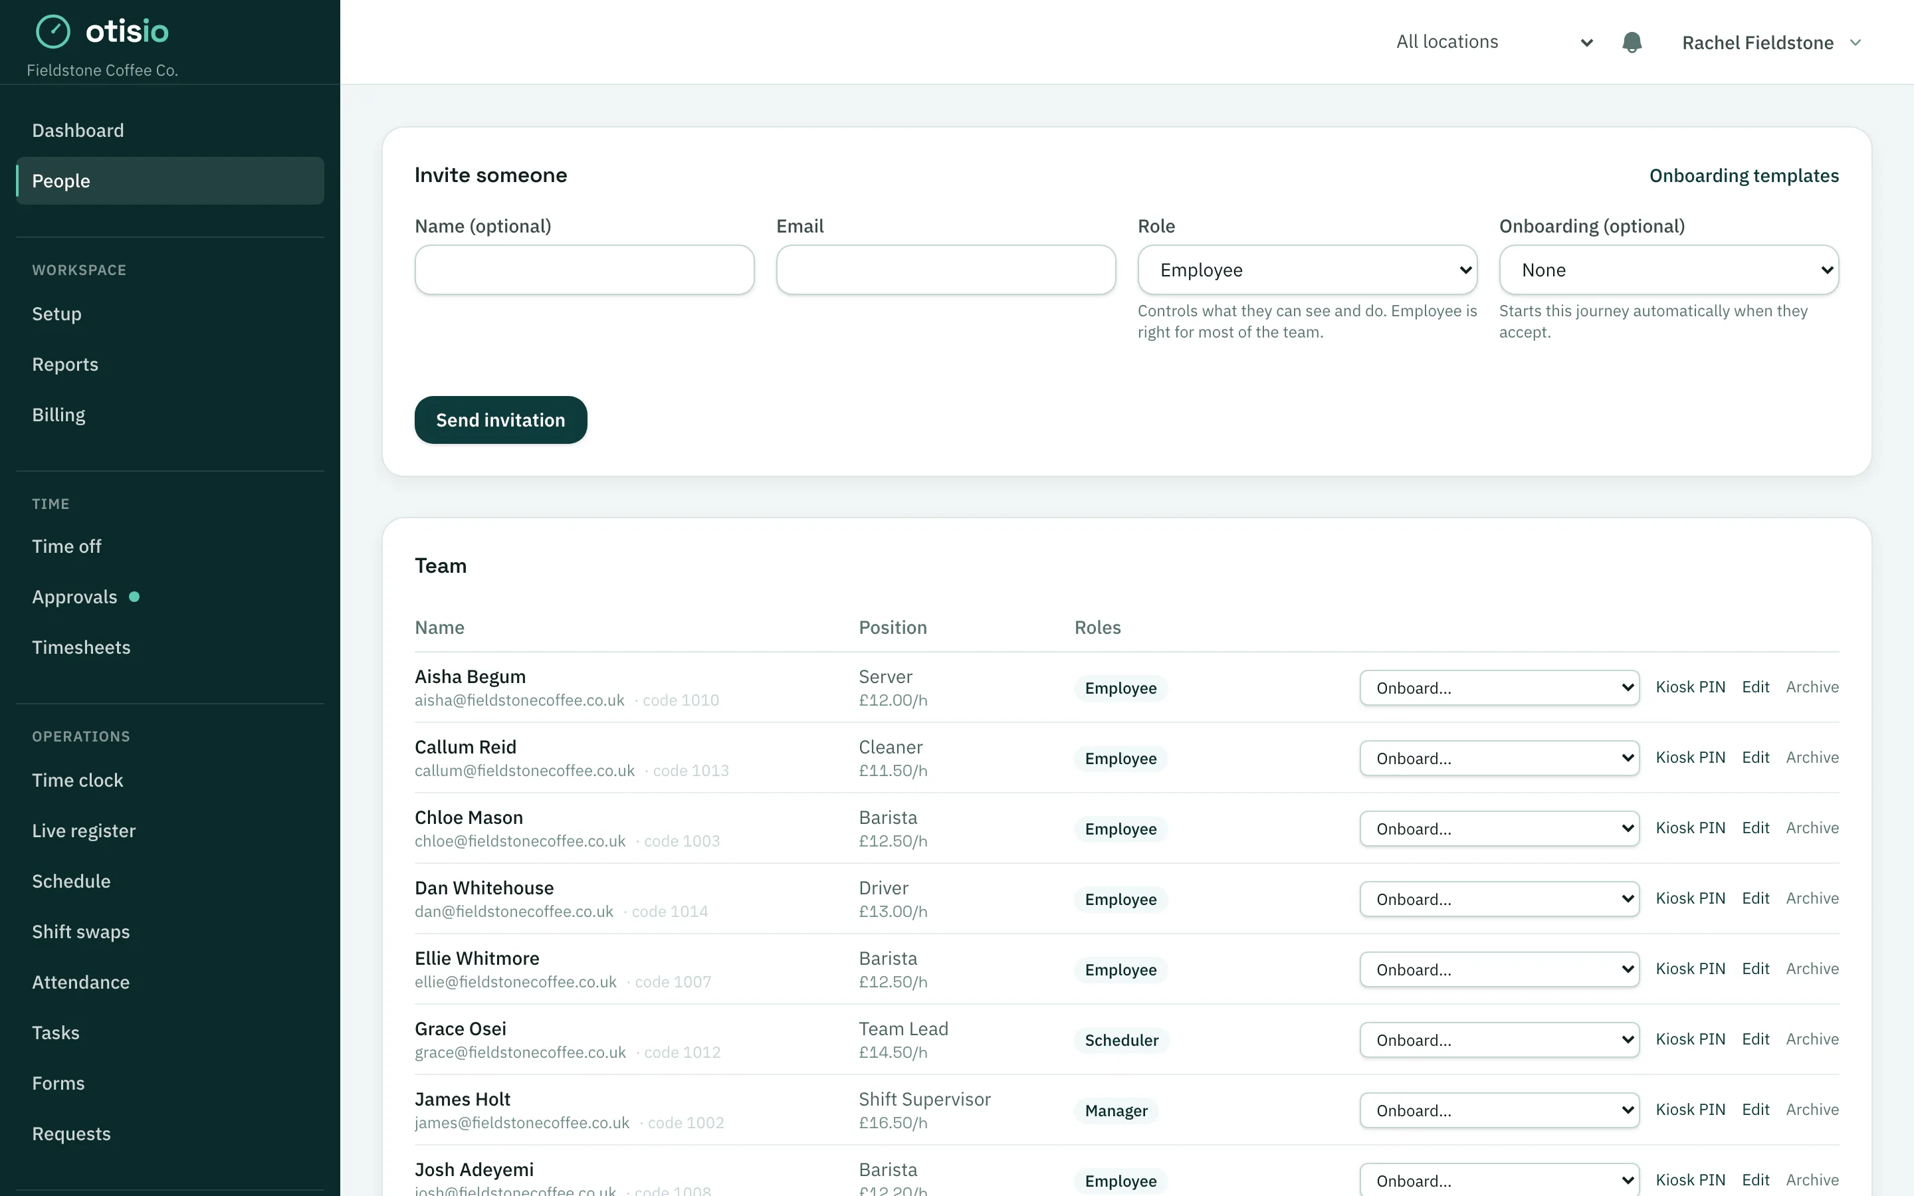The width and height of the screenshot is (1914, 1196).
Task: Open the notifications bell
Action: click(1632, 42)
